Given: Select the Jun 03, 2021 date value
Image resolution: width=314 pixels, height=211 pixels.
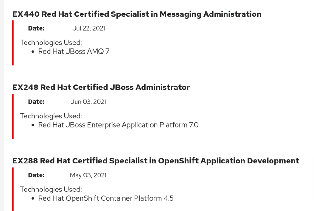Looking at the screenshot, I should pyautogui.click(x=88, y=102).
